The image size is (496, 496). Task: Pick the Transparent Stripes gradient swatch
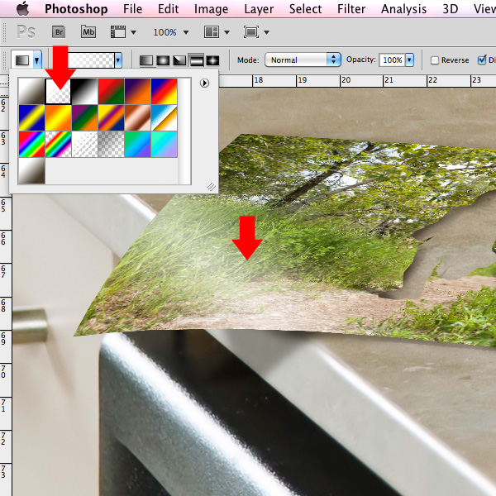tap(85, 144)
